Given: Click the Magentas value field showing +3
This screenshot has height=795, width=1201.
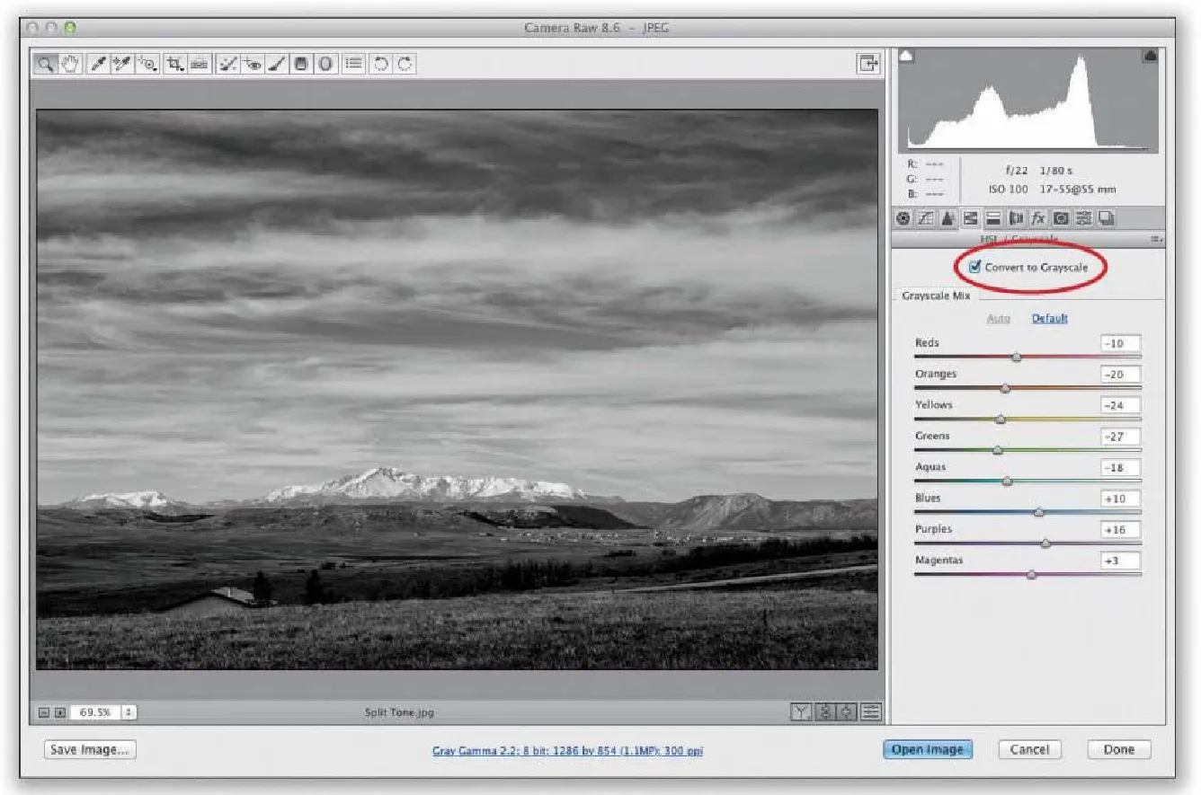Looking at the screenshot, I should click(1120, 561).
